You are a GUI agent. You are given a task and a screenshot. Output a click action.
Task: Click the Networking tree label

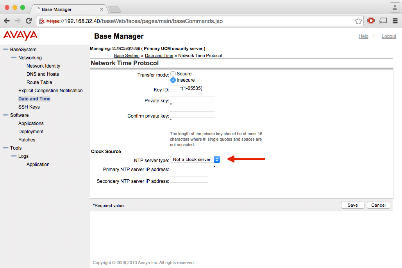click(x=30, y=58)
